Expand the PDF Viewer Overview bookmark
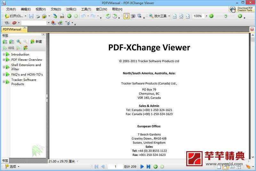256x171 pixels. click(x=4, y=60)
